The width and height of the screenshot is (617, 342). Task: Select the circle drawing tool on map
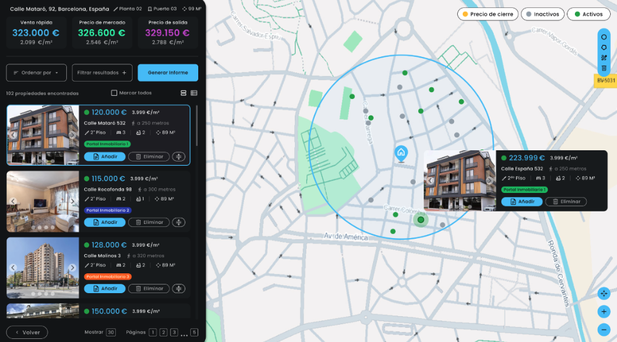click(x=604, y=37)
